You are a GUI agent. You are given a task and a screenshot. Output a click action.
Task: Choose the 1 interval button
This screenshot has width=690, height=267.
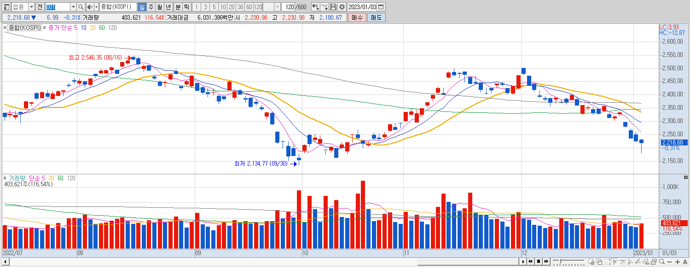click(197, 7)
